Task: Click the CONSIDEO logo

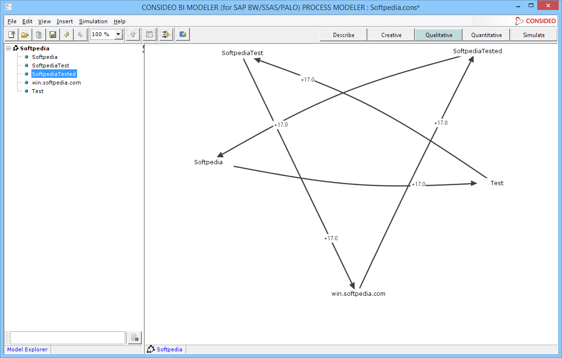Action: coord(535,21)
